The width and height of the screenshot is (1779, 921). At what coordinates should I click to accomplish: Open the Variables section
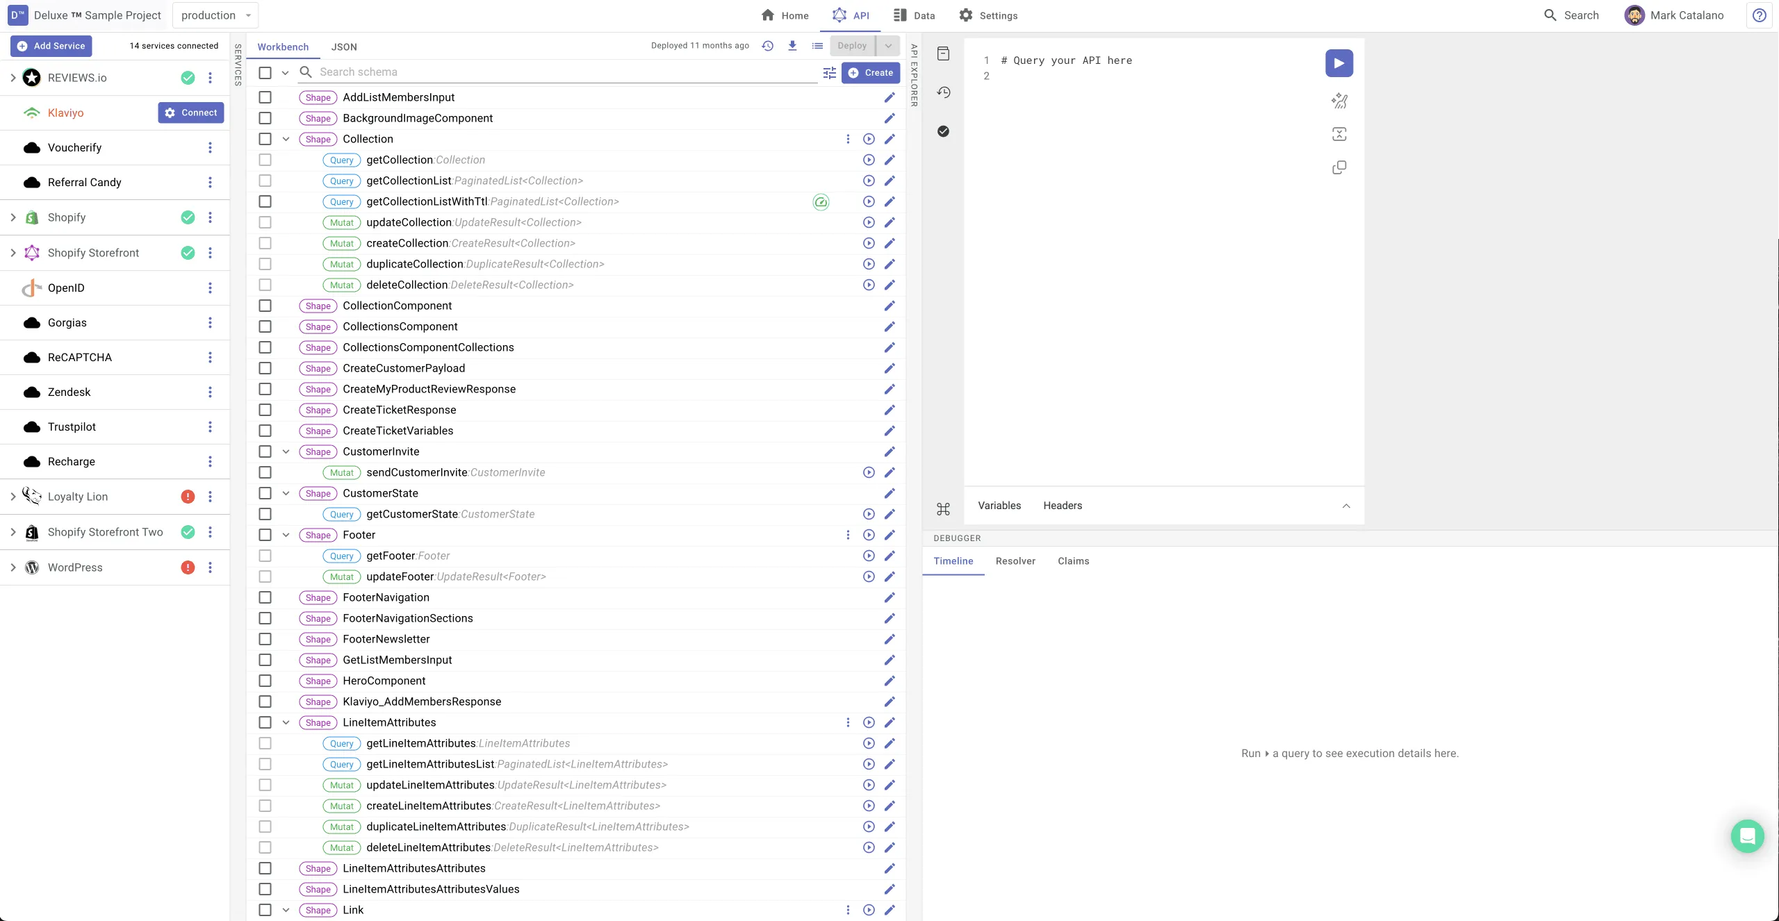(x=999, y=506)
